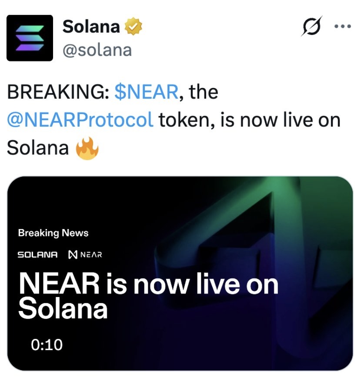This screenshot has height=392, width=361.
Task: Play the NEAR announcement video
Action: 180,273
